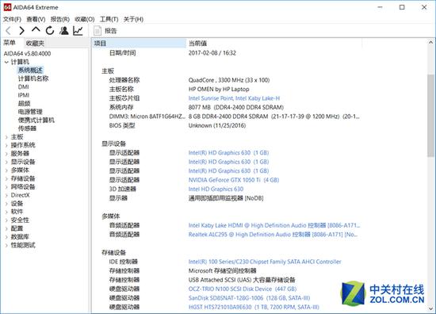The width and height of the screenshot is (436, 314).
Task: Switch to the 菜单 tab
Action: [10, 43]
